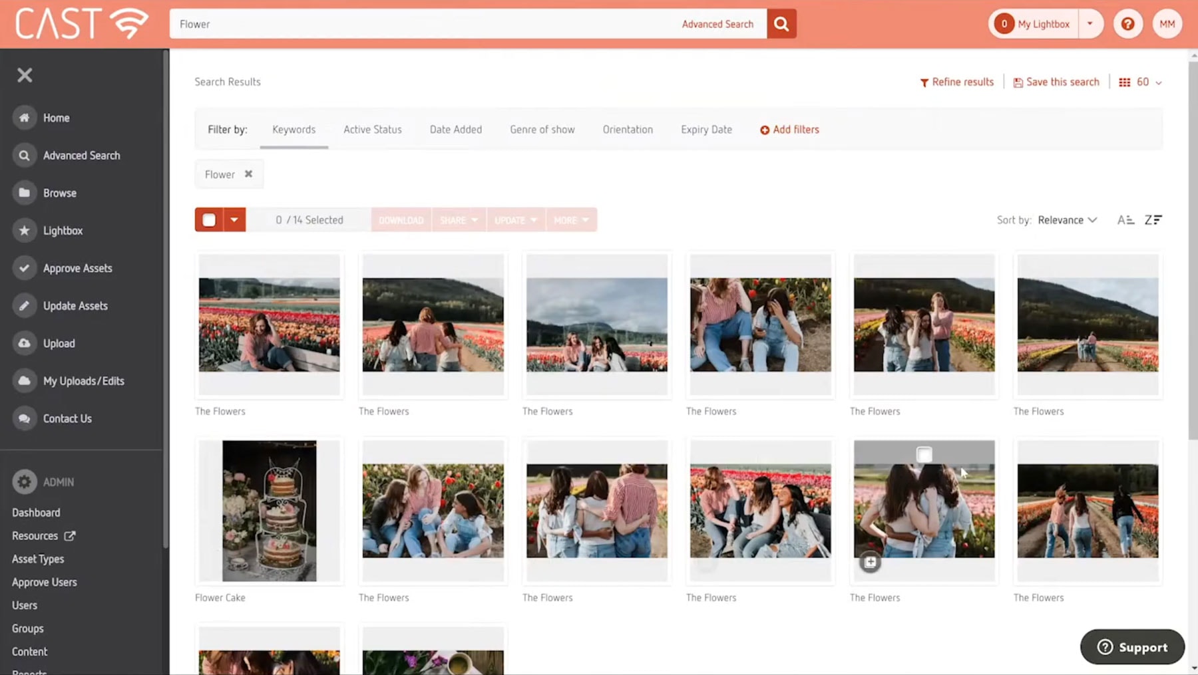Open the Share dropdown
Image resolution: width=1198 pixels, height=675 pixels.
tap(459, 220)
